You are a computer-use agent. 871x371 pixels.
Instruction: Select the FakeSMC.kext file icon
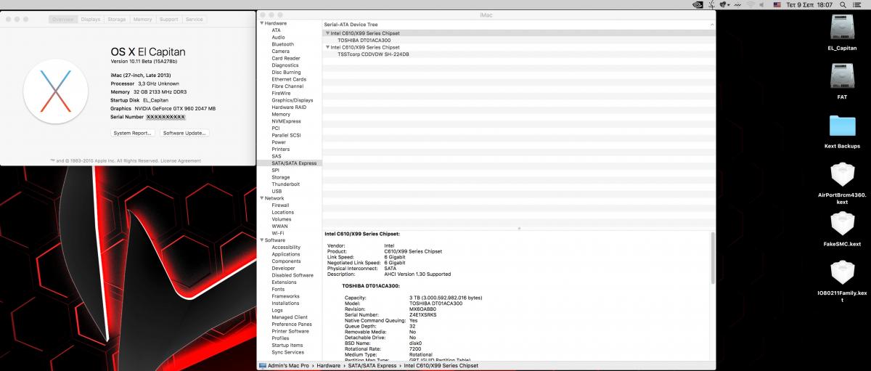click(x=842, y=224)
